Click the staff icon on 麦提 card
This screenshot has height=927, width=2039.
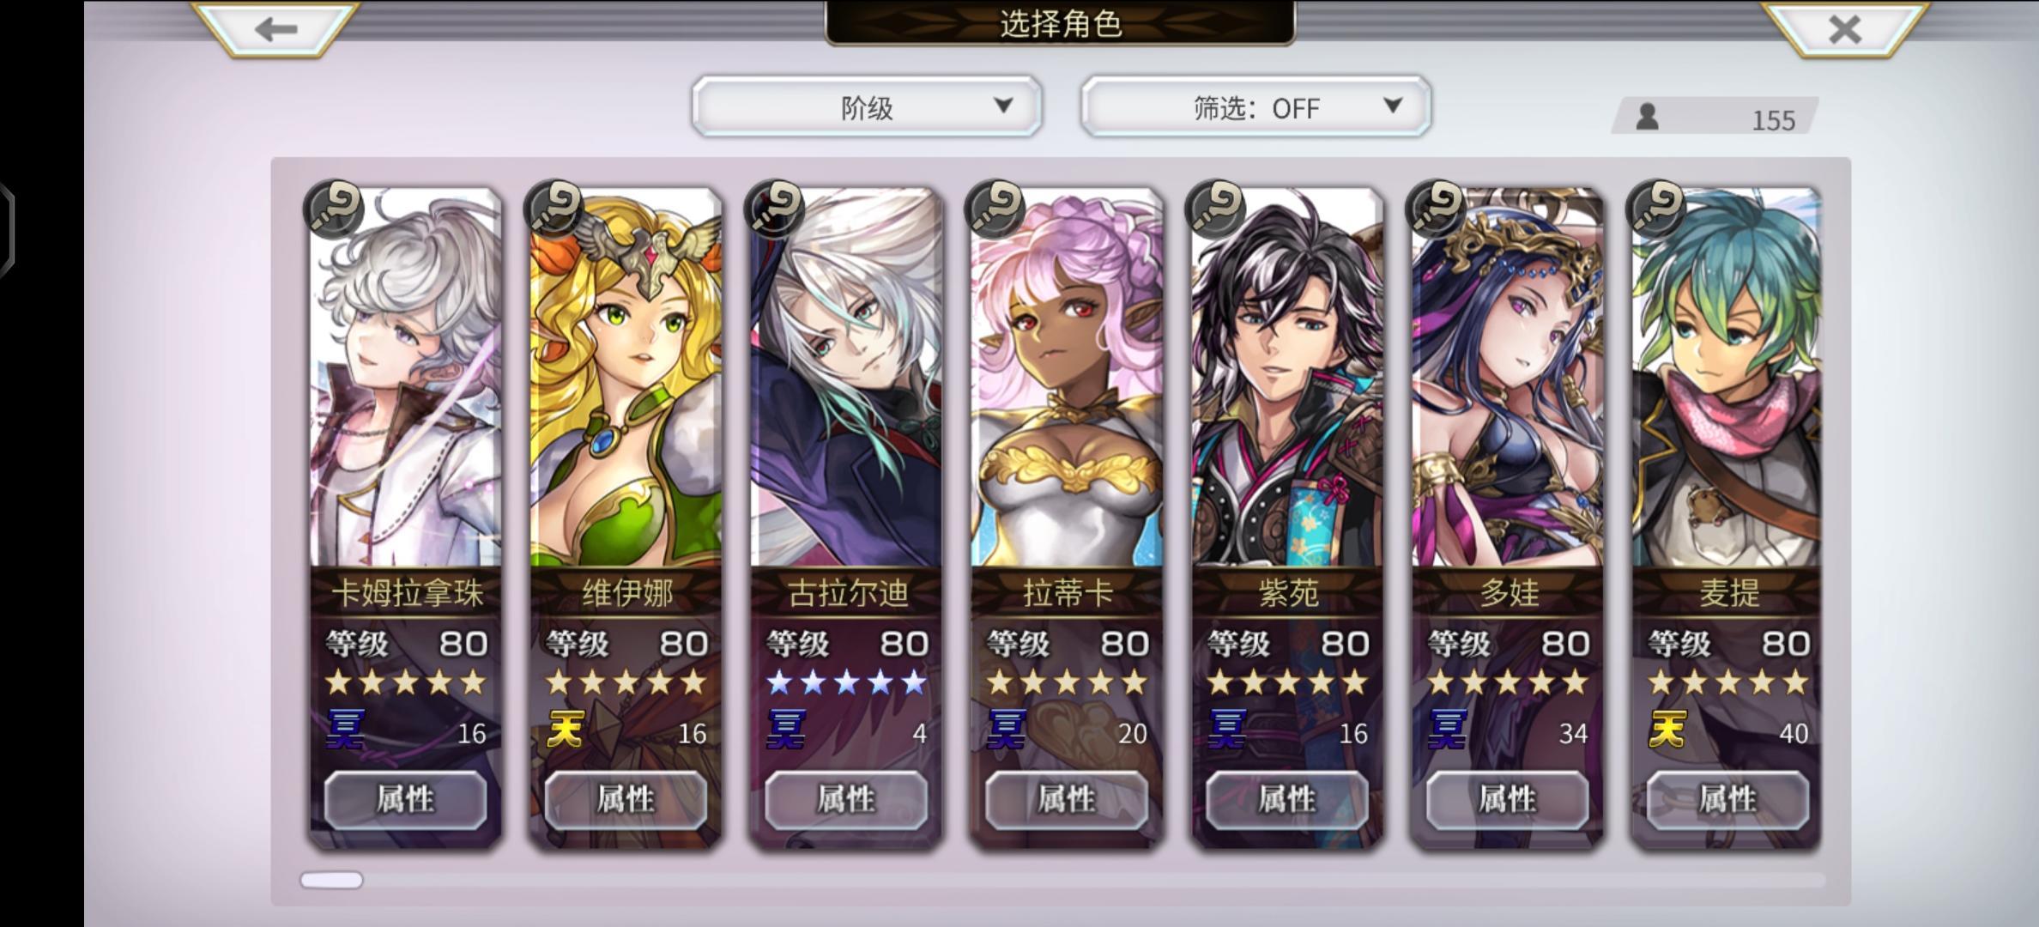click(x=1657, y=209)
